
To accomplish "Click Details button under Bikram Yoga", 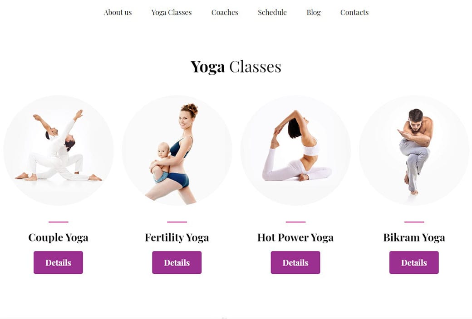I will (x=414, y=262).
